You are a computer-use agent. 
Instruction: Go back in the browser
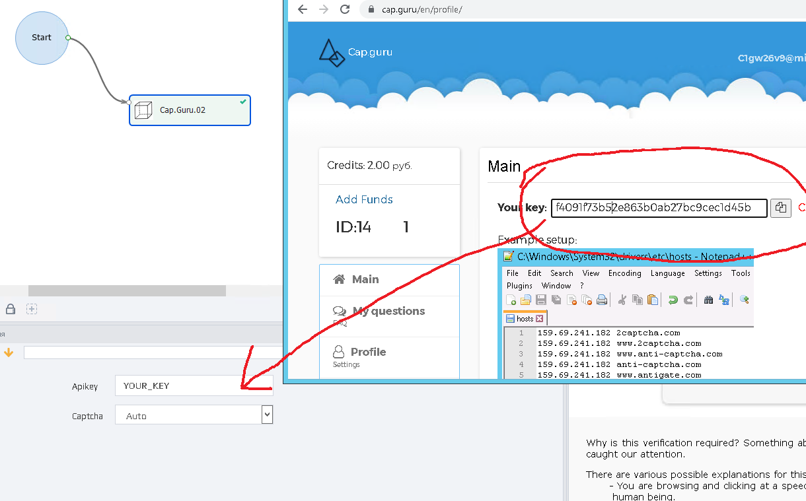[303, 9]
